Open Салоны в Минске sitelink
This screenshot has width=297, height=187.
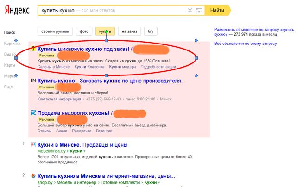tap(53, 67)
